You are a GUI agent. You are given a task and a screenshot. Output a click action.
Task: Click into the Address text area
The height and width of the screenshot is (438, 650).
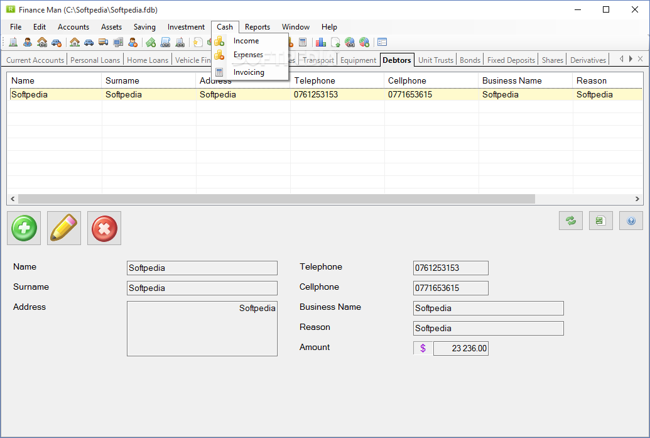(x=202, y=329)
